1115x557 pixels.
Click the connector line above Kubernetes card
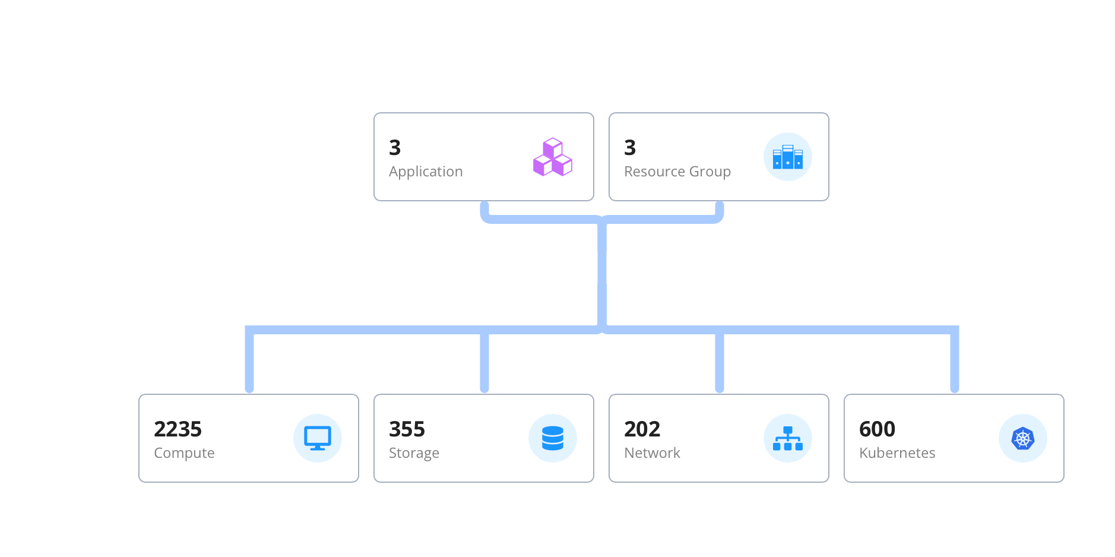(954, 362)
